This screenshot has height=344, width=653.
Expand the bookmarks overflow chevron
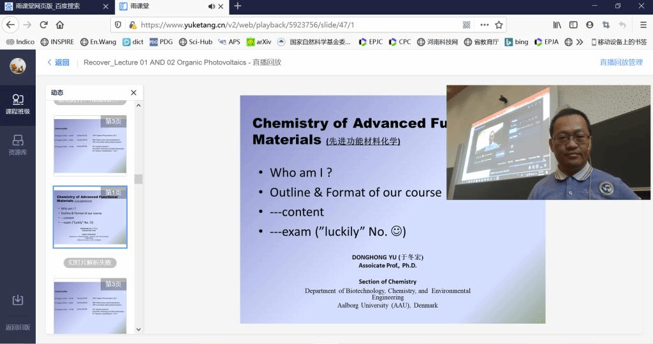point(580,42)
